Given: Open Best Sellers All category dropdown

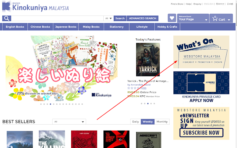Looking at the screenshot, I should pos(69,122).
